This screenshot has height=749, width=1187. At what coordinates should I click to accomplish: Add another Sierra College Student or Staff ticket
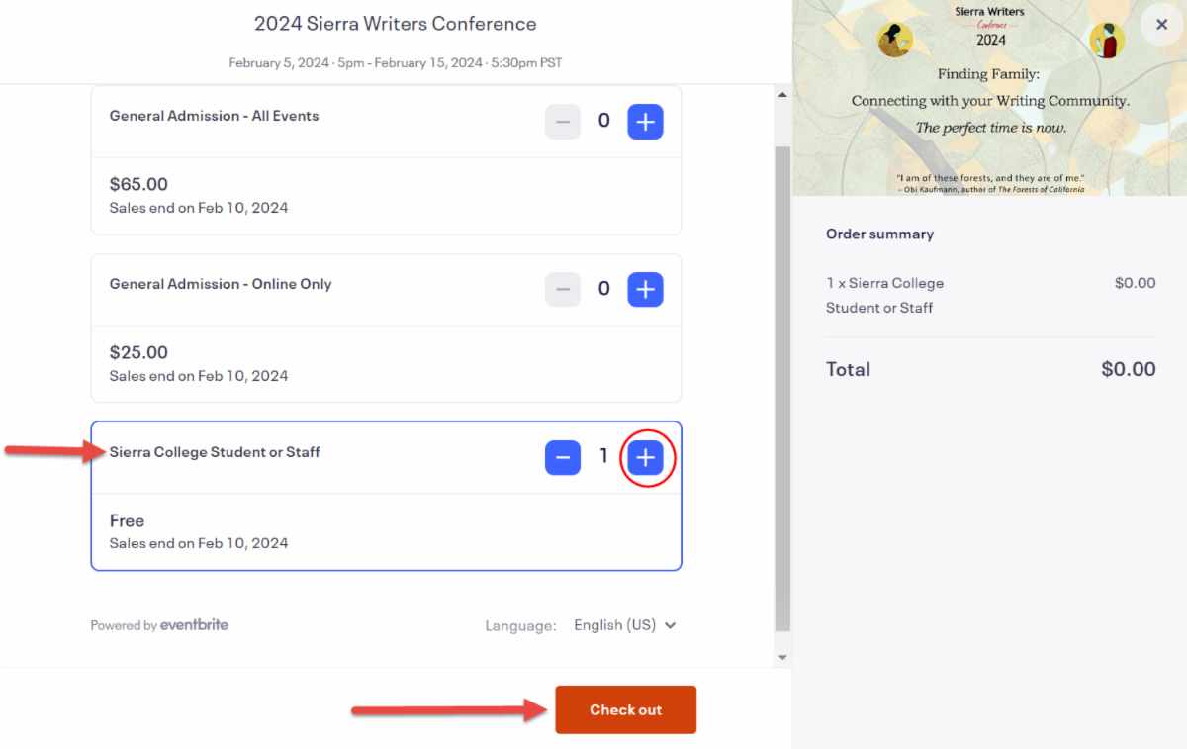point(645,457)
